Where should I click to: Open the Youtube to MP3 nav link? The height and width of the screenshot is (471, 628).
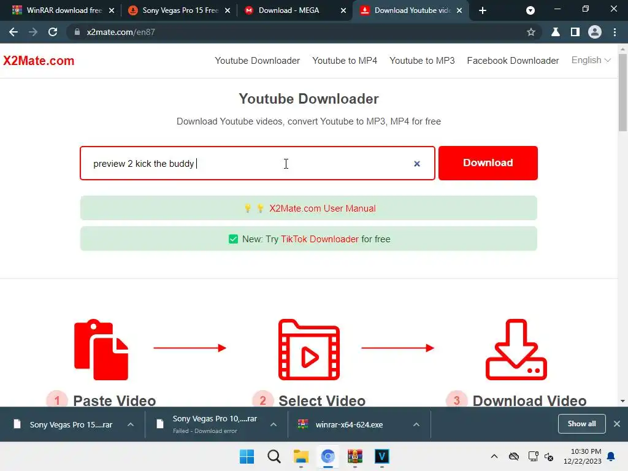tap(422, 61)
